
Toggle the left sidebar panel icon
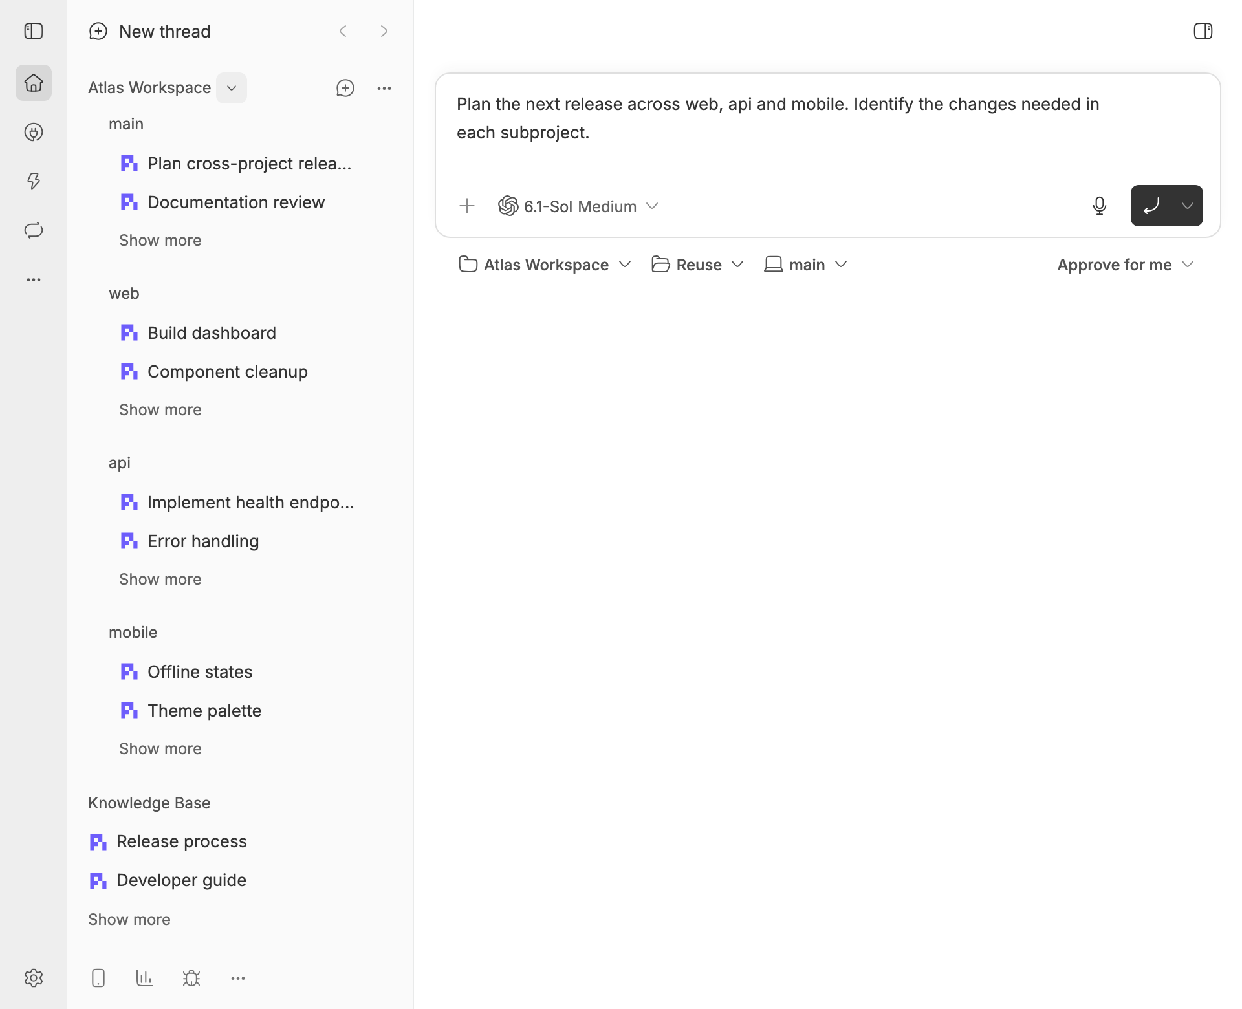coord(34,31)
